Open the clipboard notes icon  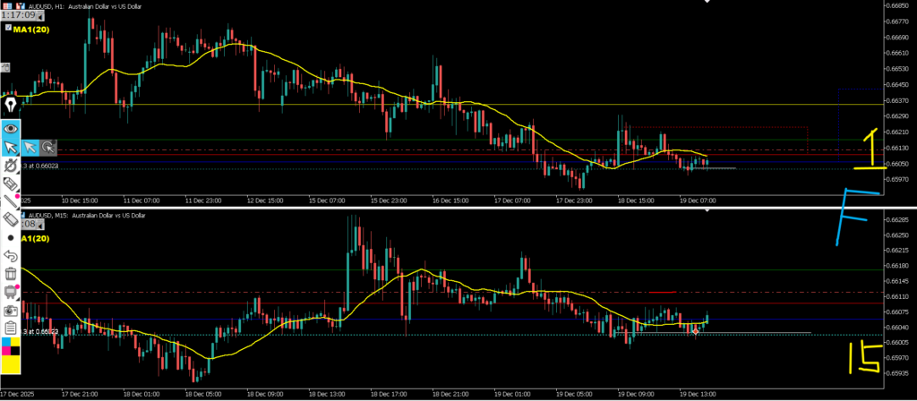point(11,327)
